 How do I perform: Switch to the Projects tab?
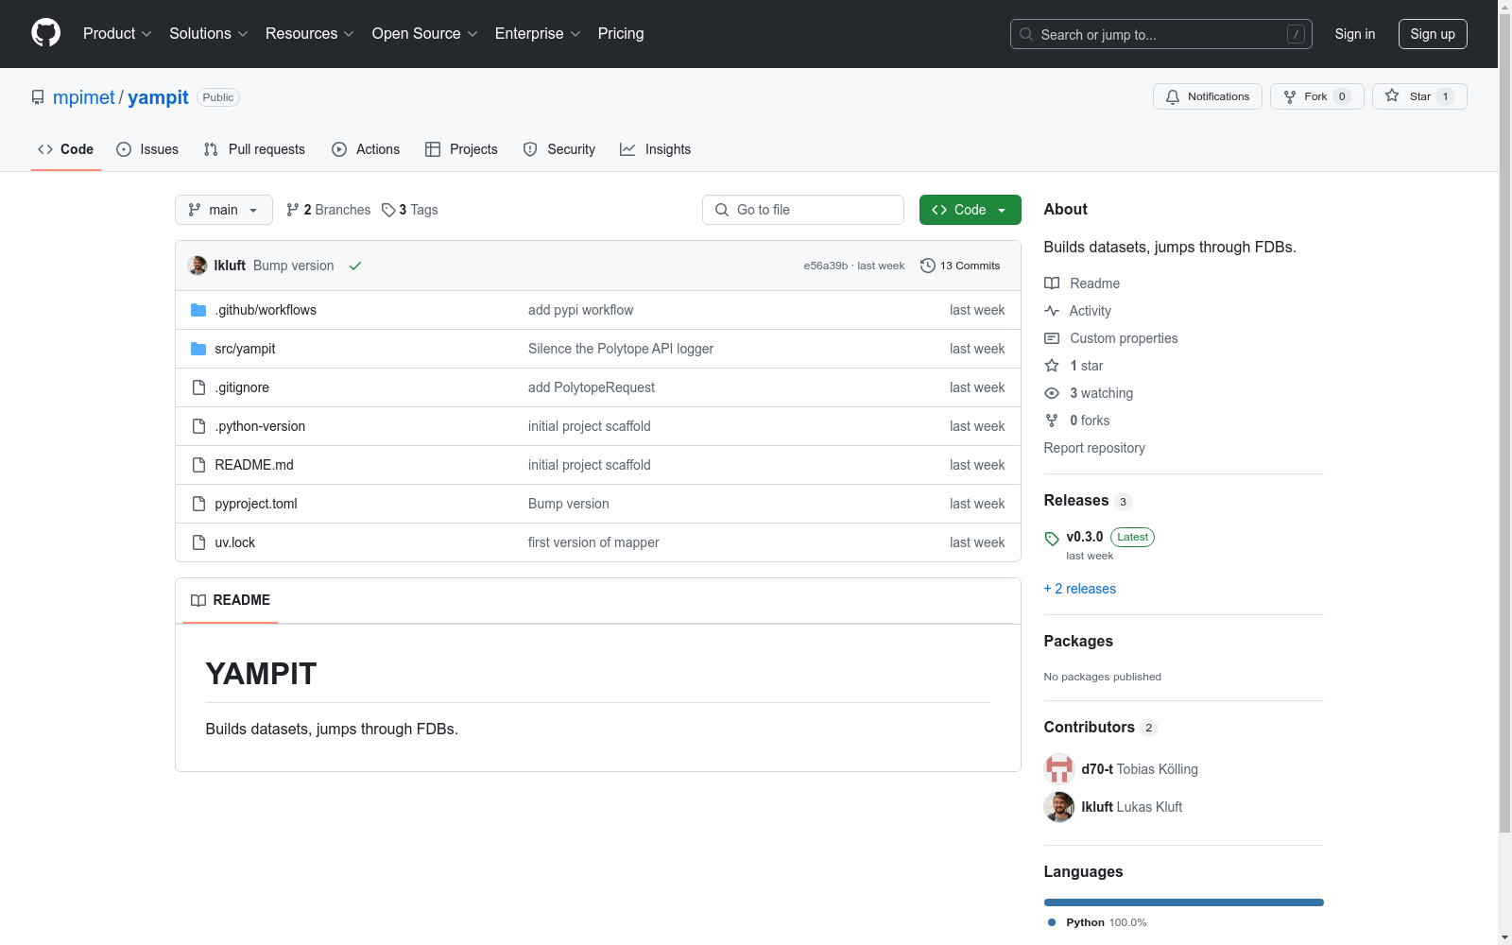[x=461, y=149]
